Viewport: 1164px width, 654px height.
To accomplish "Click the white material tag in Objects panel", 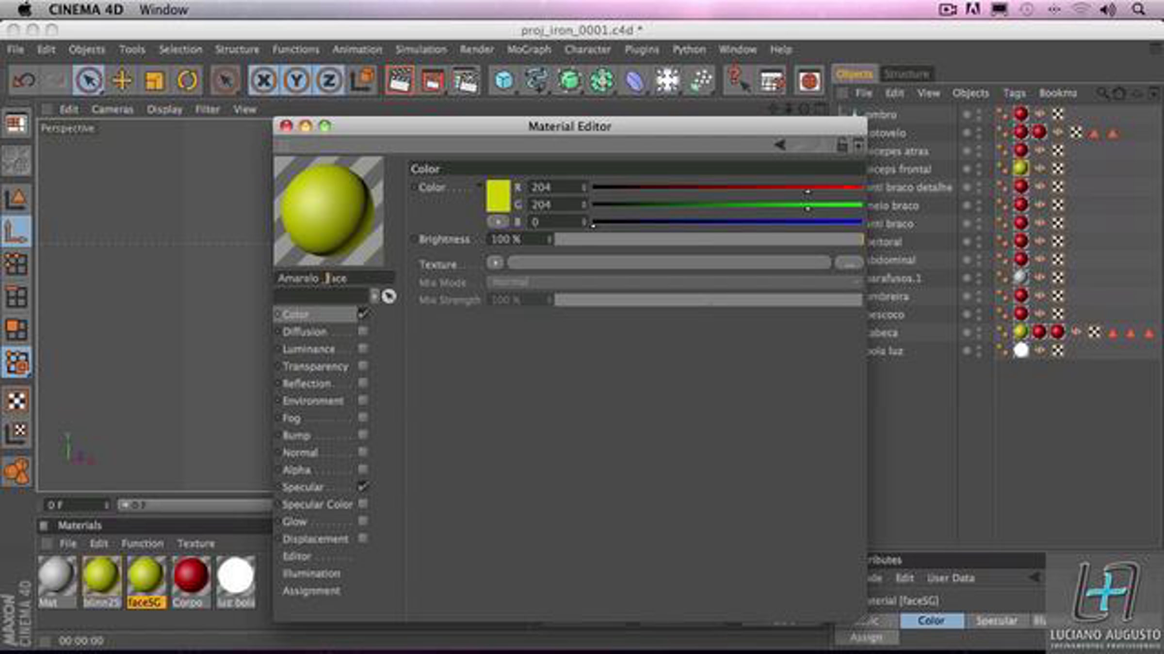I will [x=1020, y=350].
